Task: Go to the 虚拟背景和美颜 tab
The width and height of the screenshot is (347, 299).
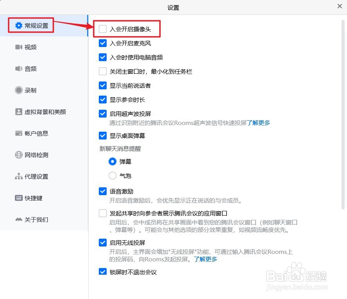Action: (x=44, y=112)
